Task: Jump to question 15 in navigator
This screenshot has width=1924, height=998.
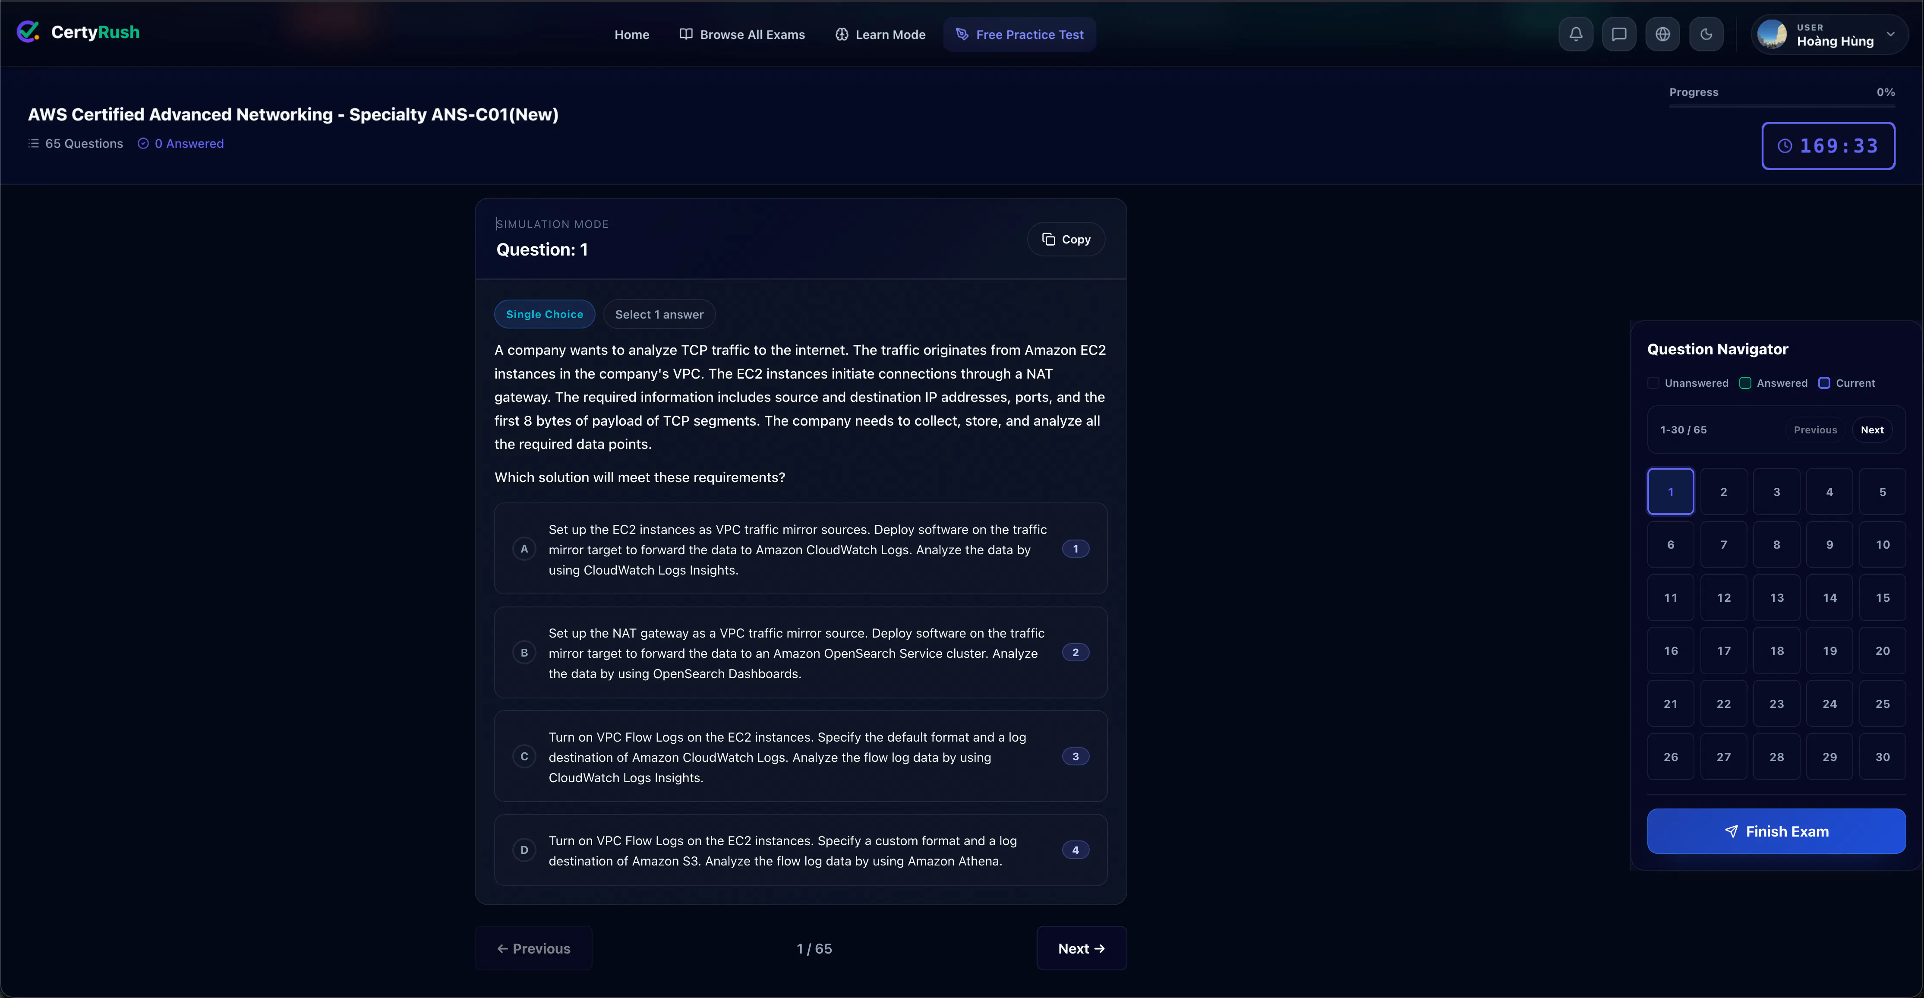Action: click(1883, 597)
